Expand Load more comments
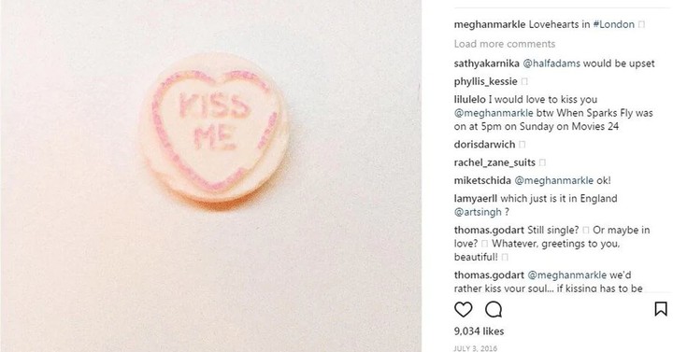The width and height of the screenshot is (673, 352). click(x=505, y=44)
